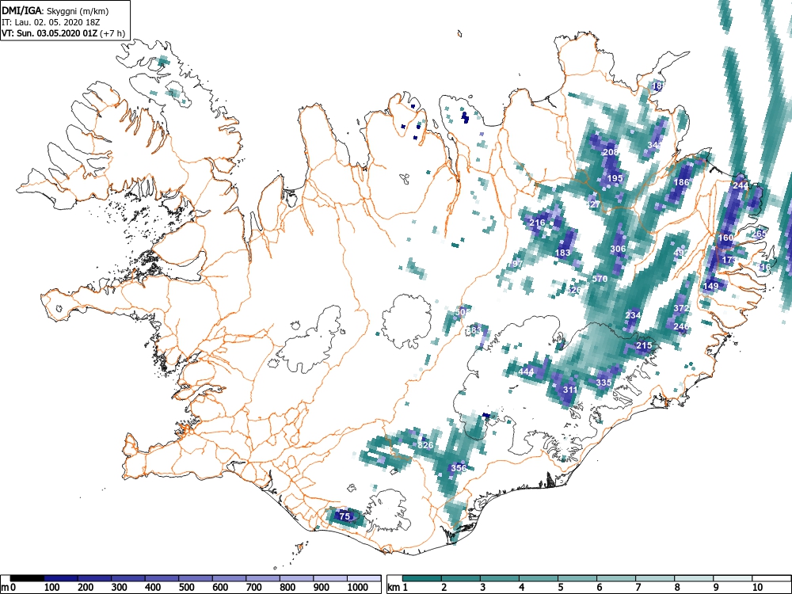Click the visibility value 372

tap(681, 308)
